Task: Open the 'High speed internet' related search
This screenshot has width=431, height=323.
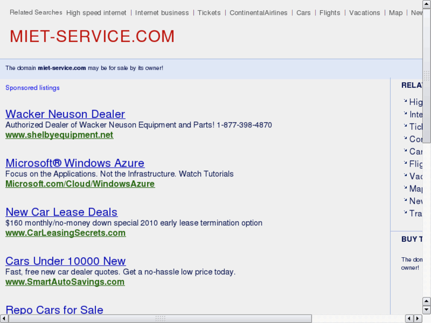Action: tap(96, 13)
